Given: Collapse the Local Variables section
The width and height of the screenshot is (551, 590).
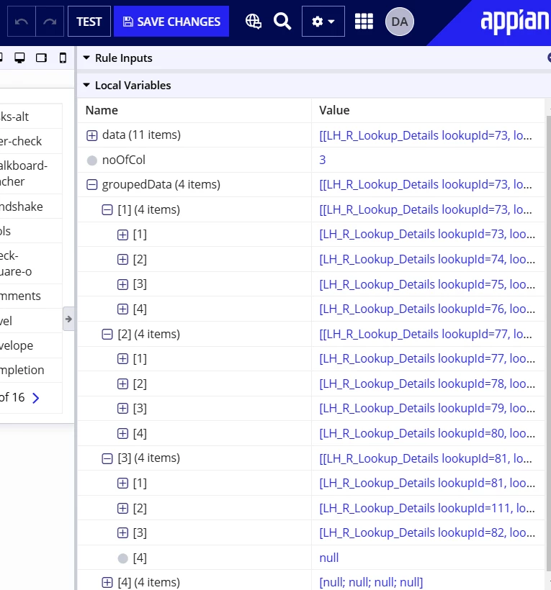Looking at the screenshot, I should 86,85.
